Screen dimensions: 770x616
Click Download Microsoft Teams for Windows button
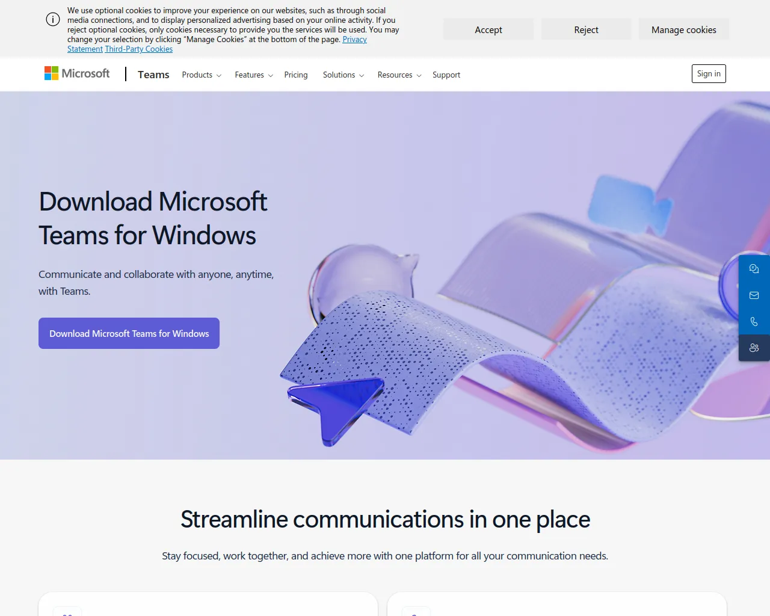coord(129,333)
